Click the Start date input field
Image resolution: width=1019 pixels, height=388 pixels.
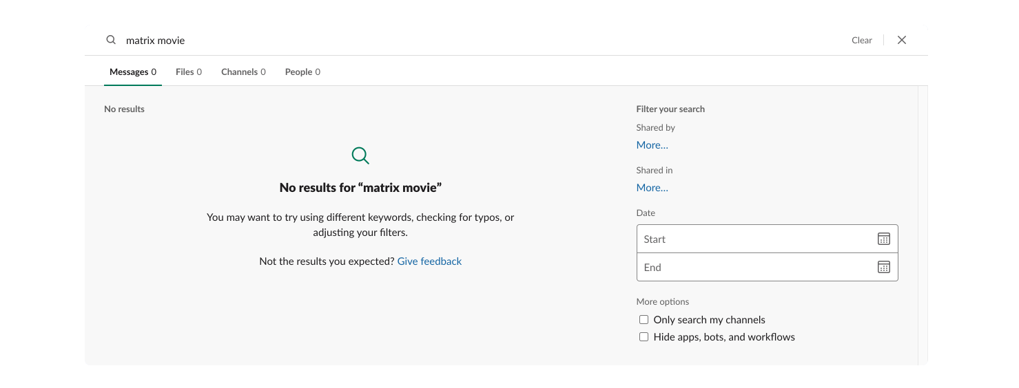(768, 239)
